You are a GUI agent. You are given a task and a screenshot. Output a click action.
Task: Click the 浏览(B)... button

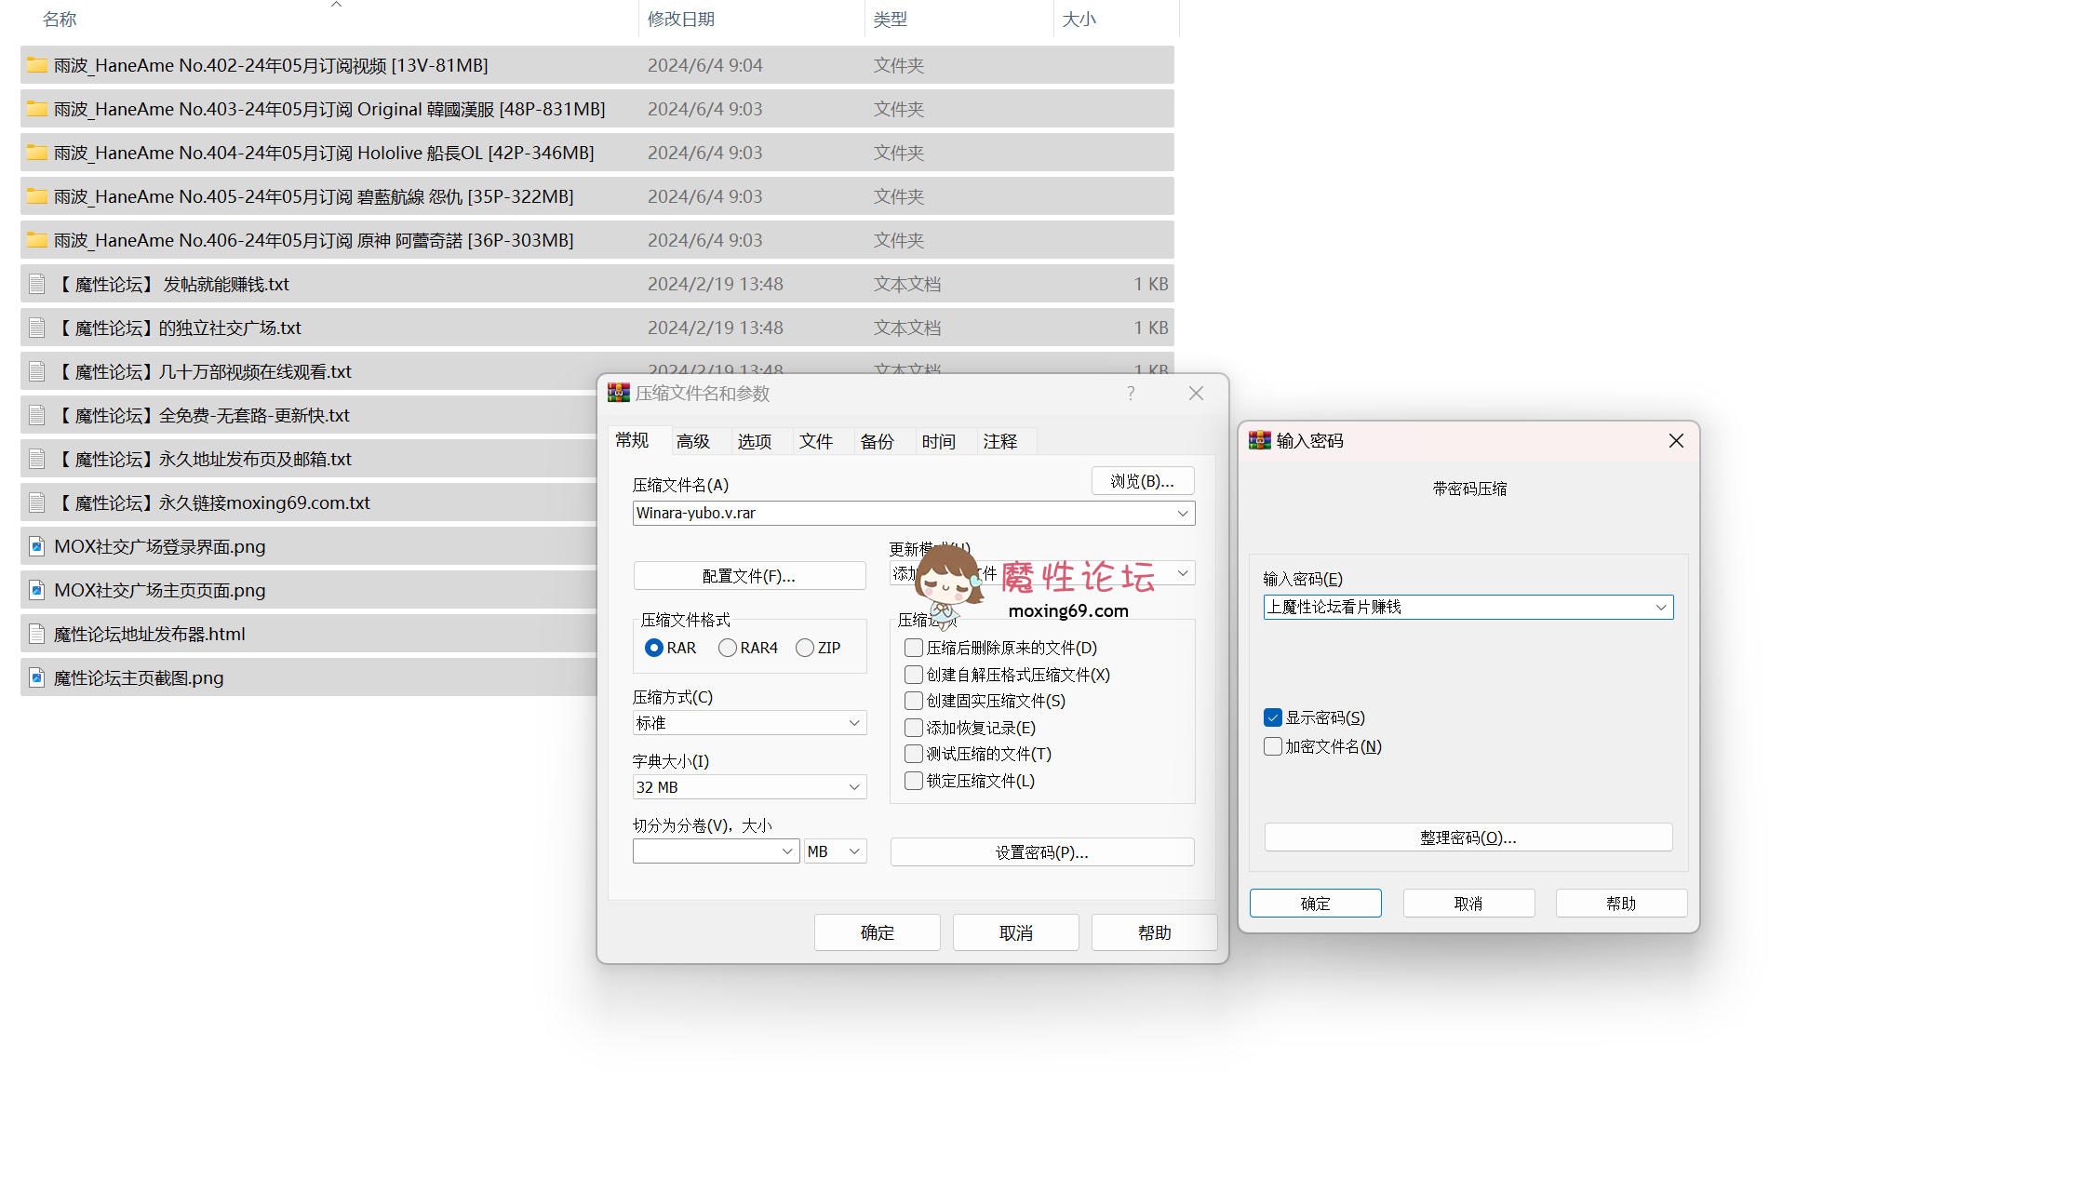[x=1142, y=481]
